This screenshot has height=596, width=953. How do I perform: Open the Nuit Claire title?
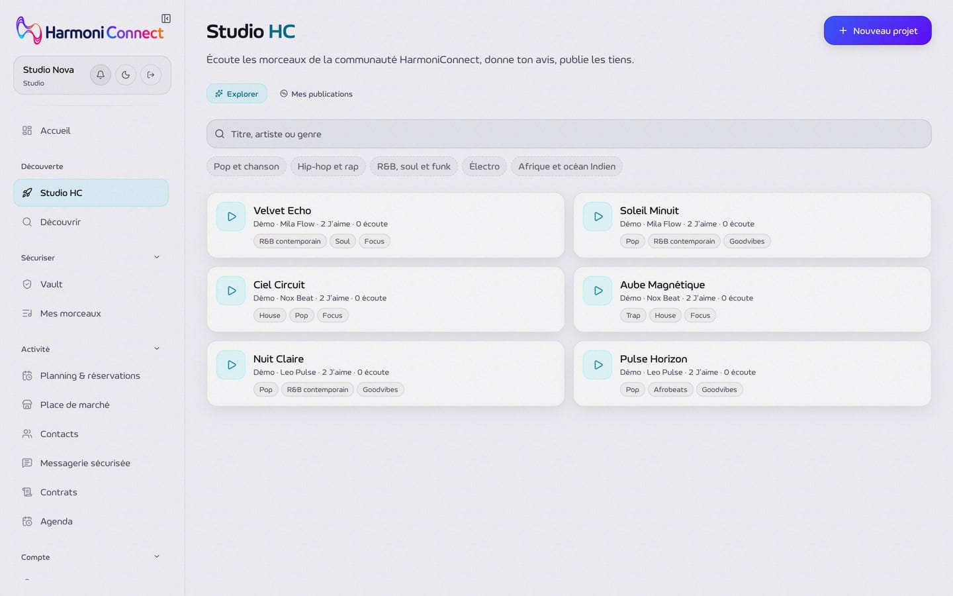coord(279,359)
